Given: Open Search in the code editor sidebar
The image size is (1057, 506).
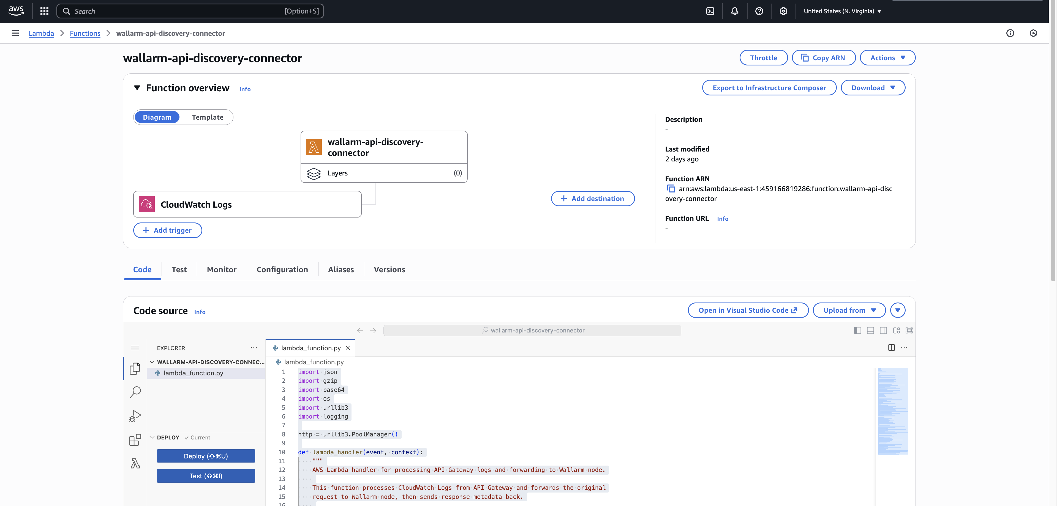Looking at the screenshot, I should pos(135,392).
